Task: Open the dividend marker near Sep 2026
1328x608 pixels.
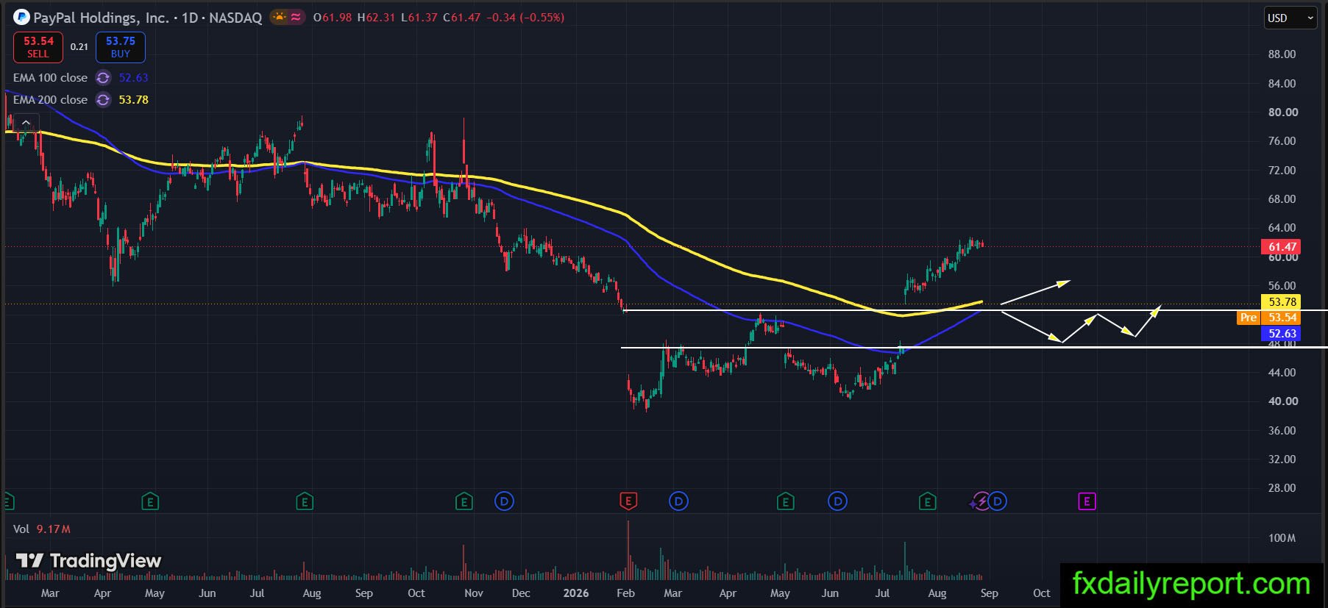Action: coord(998,501)
